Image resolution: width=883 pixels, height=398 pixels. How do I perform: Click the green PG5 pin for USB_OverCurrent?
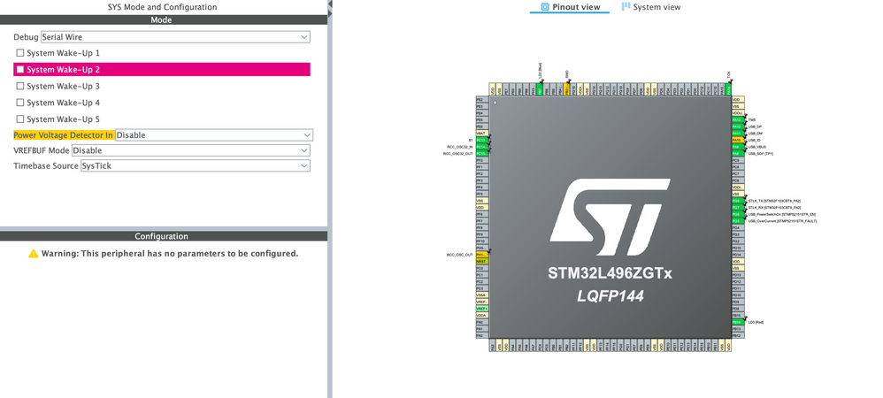coord(738,221)
